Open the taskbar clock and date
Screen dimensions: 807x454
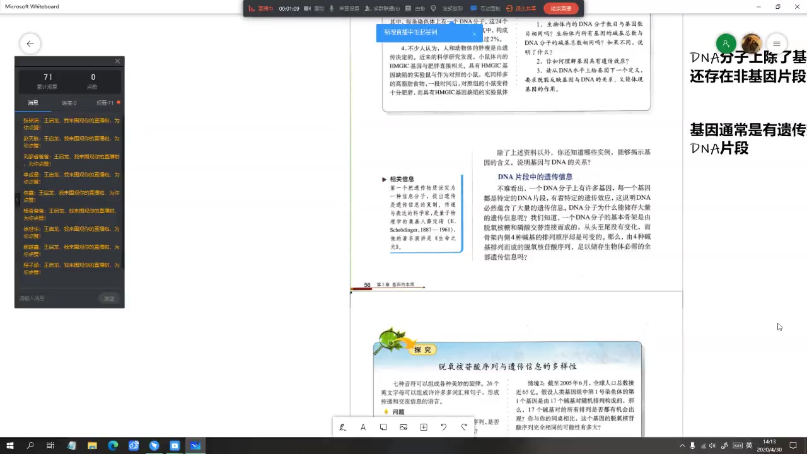[x=769, y=445]
